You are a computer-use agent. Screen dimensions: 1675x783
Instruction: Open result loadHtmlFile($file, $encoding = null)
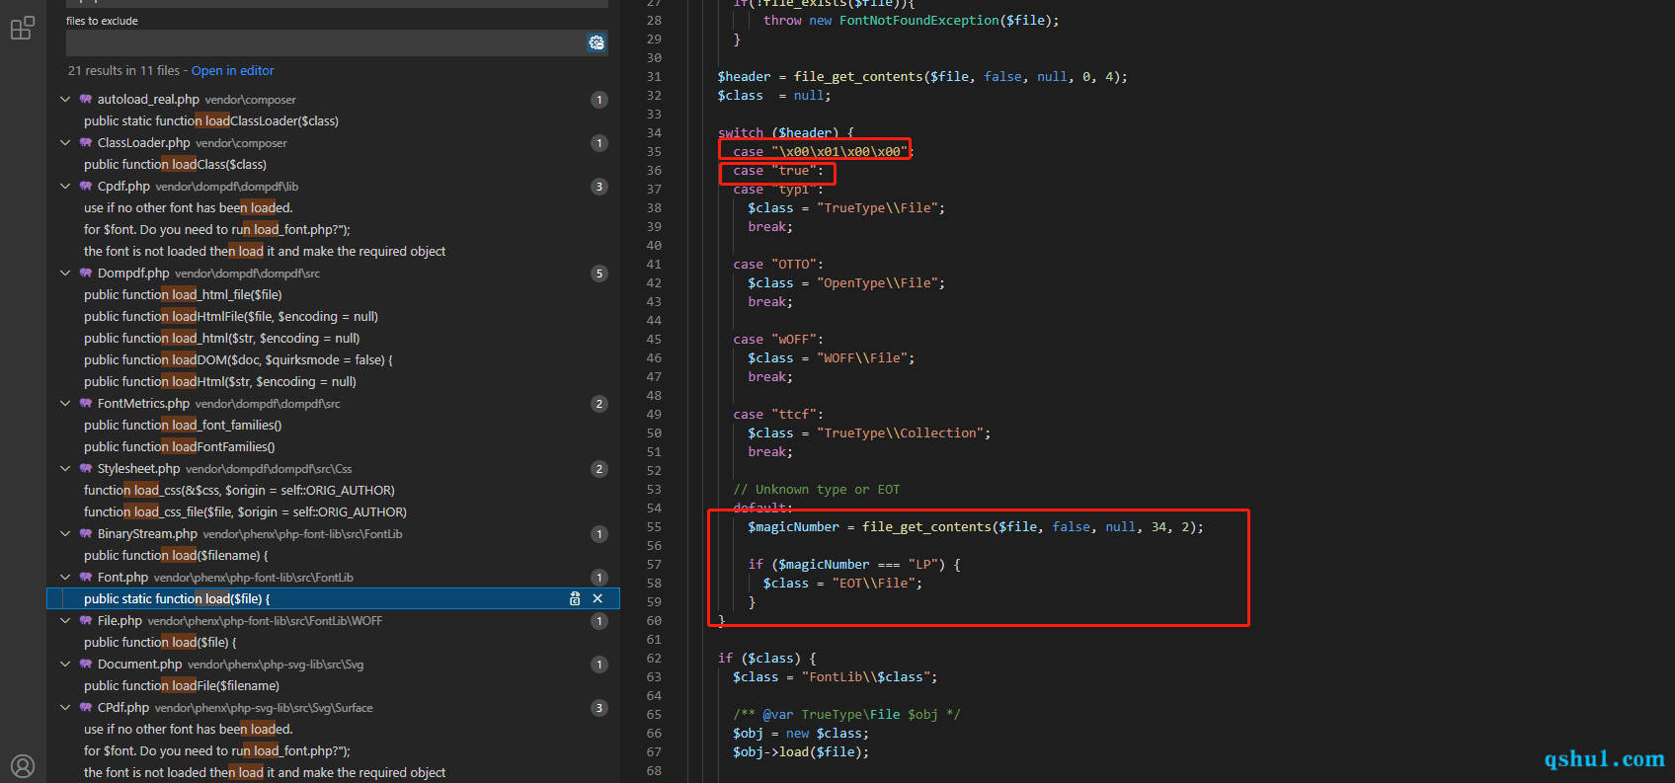coord(333,316)
